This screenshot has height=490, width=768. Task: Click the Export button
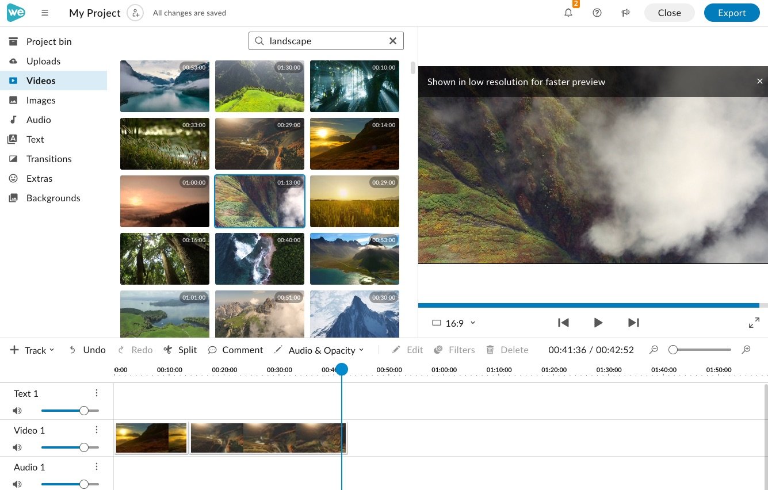click(731, 13)
